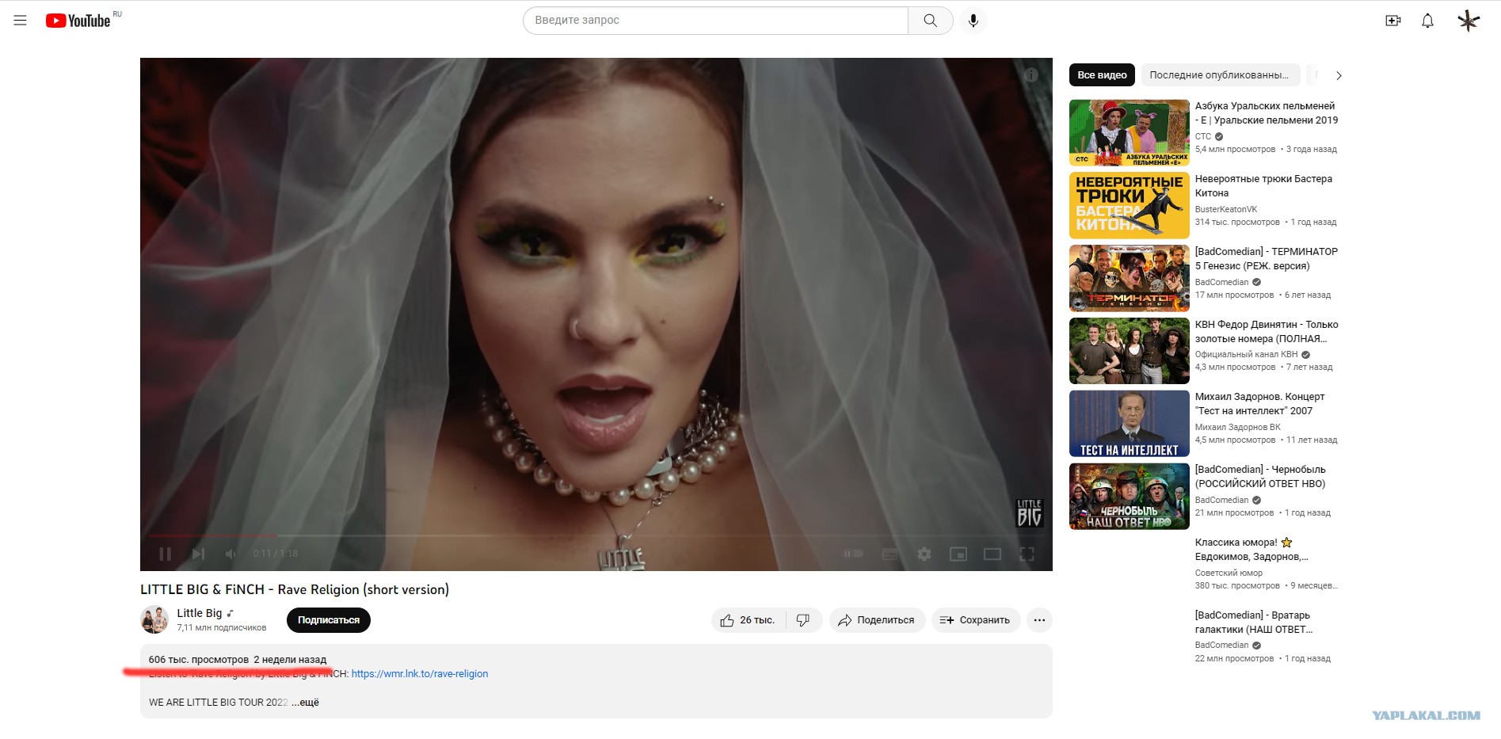Click the Михаил Задорнов ВК channel name
The width and height of the screenshot is (1501, 739).
click(1238, 428)
